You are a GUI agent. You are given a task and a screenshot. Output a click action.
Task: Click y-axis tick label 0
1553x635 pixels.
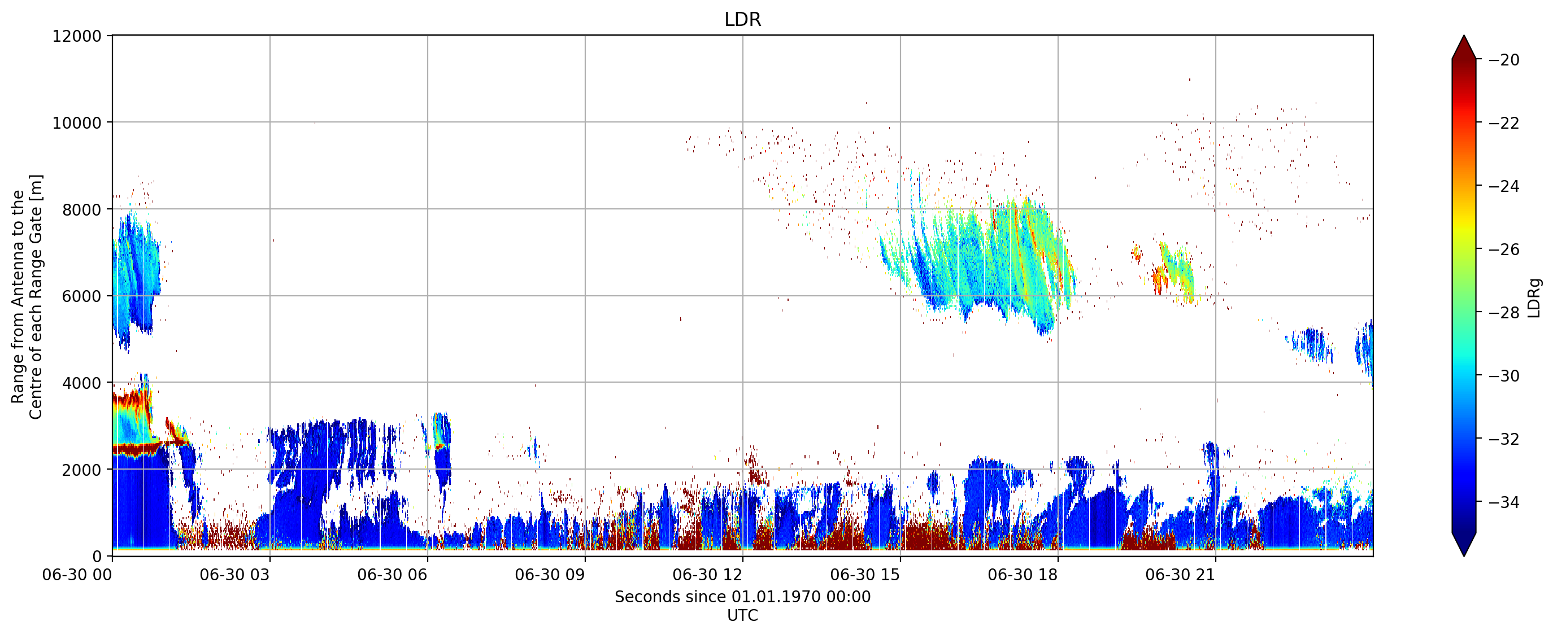pyautogui.click(x=97, y=557)
